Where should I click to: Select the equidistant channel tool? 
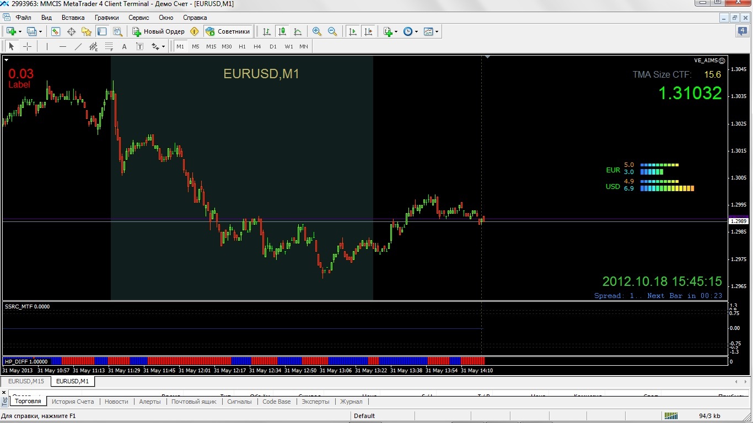93,46
